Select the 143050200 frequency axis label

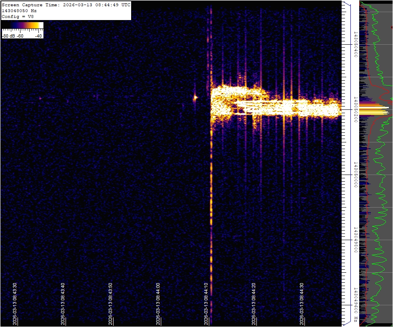pyautogui.click(x=356, y=109)
